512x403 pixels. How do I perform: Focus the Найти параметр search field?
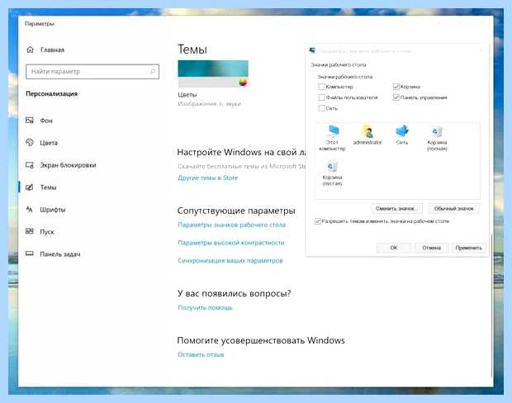[92, 71]
